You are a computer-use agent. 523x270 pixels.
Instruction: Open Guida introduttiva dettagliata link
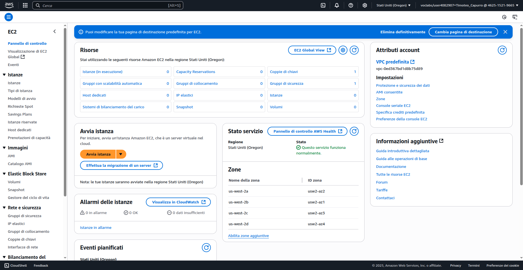(x=403, y=151)
